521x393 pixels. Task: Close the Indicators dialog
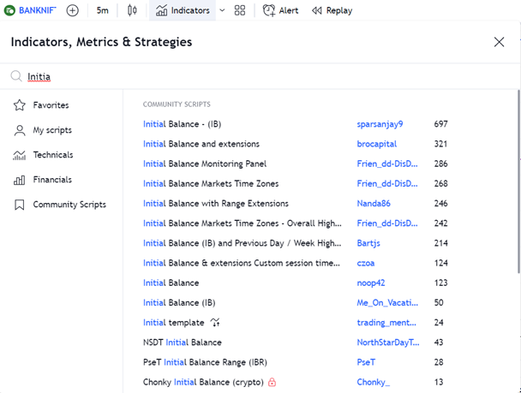coord(499,42)
